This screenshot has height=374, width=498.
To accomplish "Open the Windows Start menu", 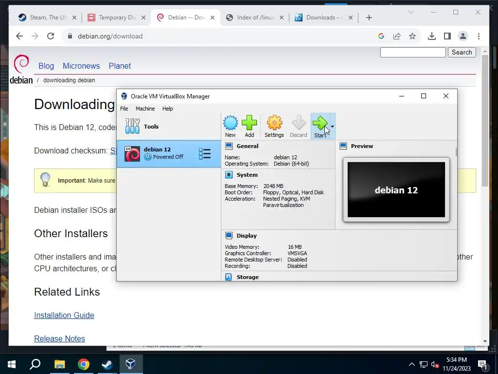I will pos(12,364).
